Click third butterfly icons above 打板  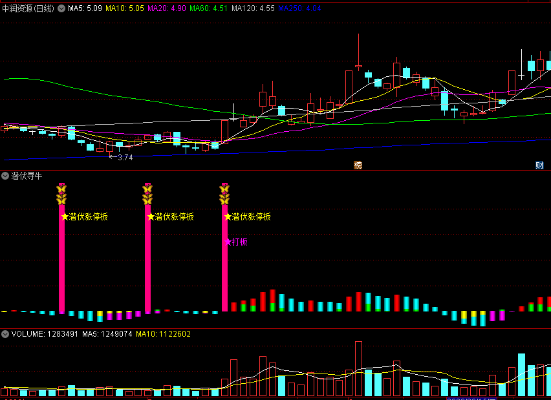coord(224,195)
